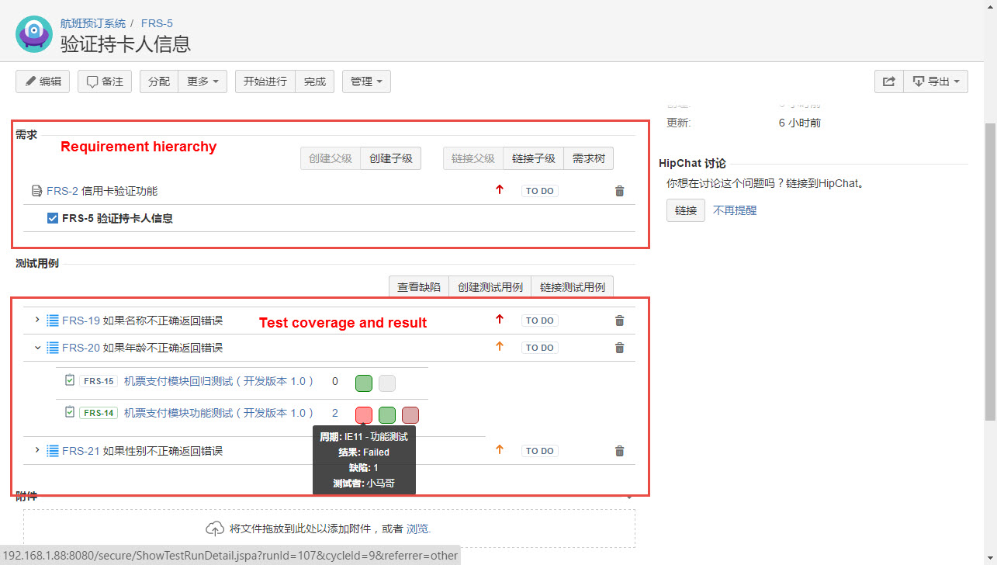This screenshot has width=997, height=565.
Task: Click FRS-19 test case list icon
Action: [x=53, y=321]
